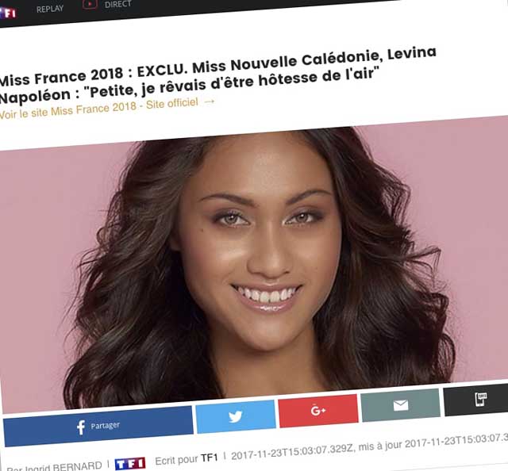Click the TF1 logo in header
508x471 pixels.
[x=8, y=13]
